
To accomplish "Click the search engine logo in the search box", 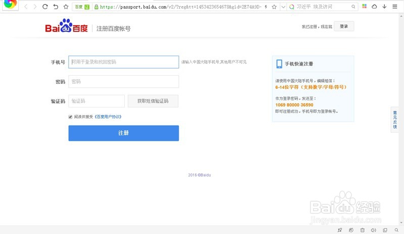I will tap(292, 7).
